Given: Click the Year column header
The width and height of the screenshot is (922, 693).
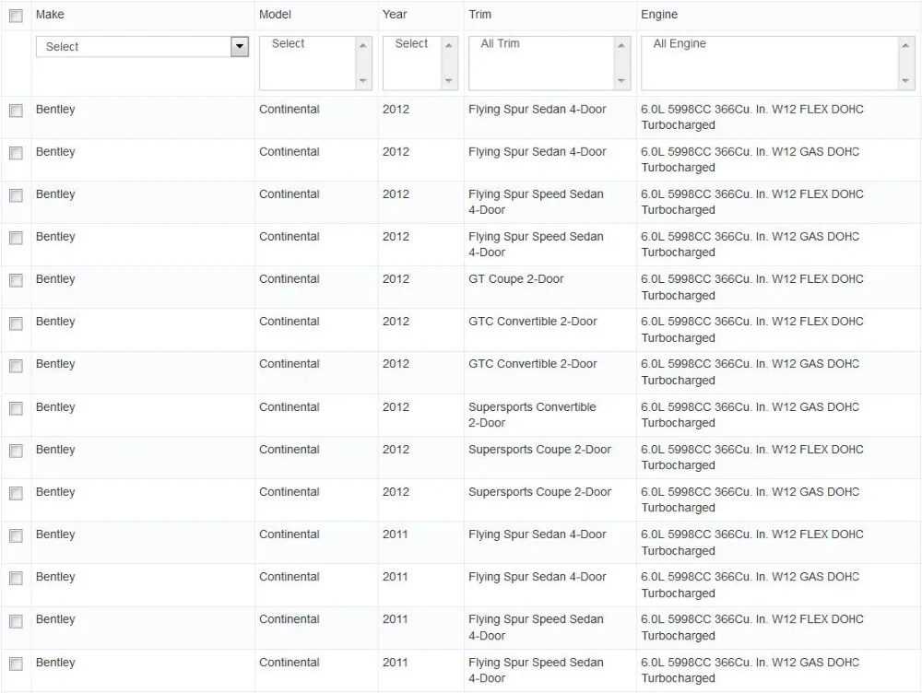Looking at the screenshot, I should click(x=395, y=15).
